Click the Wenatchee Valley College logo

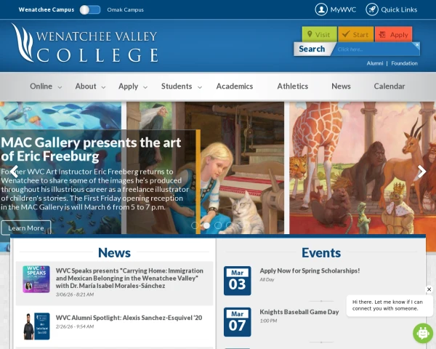(85, 44)
